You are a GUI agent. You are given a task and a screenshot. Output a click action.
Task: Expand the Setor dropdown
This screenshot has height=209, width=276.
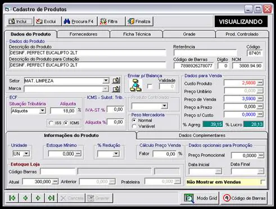[x=106, y=81]
